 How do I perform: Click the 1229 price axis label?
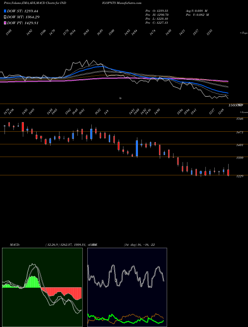pyautogui.click(x=240, y=176)
